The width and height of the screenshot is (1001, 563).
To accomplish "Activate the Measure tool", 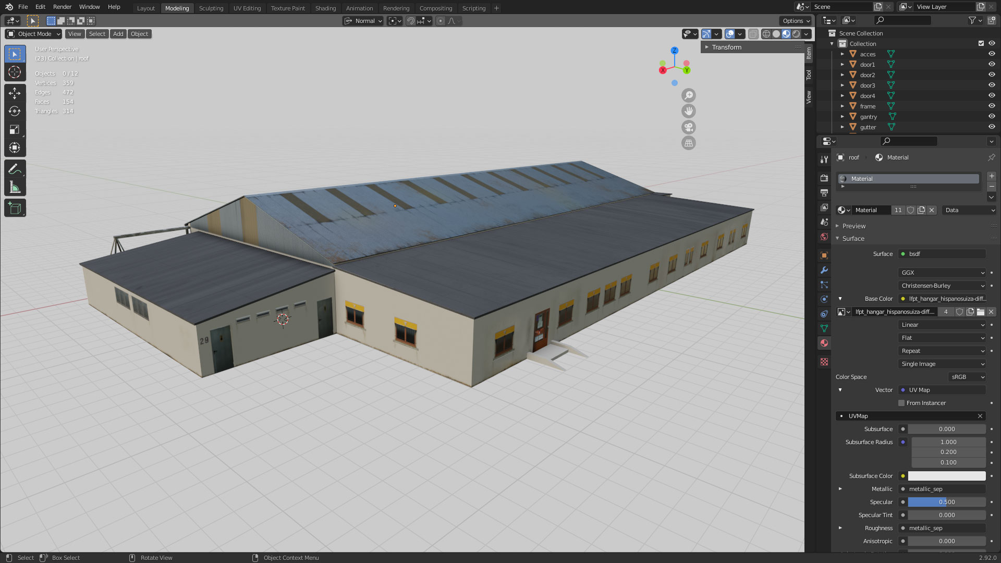I will [x=15, y=187].
